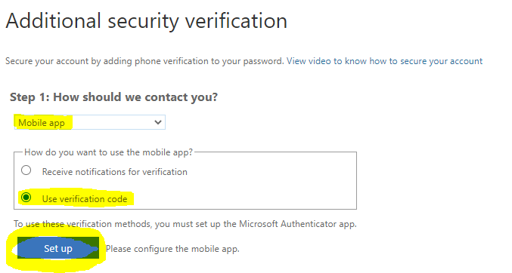Viewport: 512px width, 273px height.
Task: Click the chevron arrow on the contact dropdown
Action: (158, 122)
